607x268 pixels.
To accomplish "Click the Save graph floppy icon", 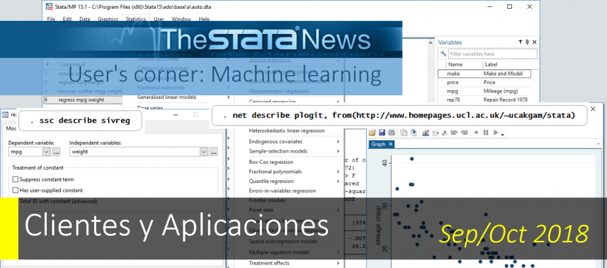I will coord(382,132).
